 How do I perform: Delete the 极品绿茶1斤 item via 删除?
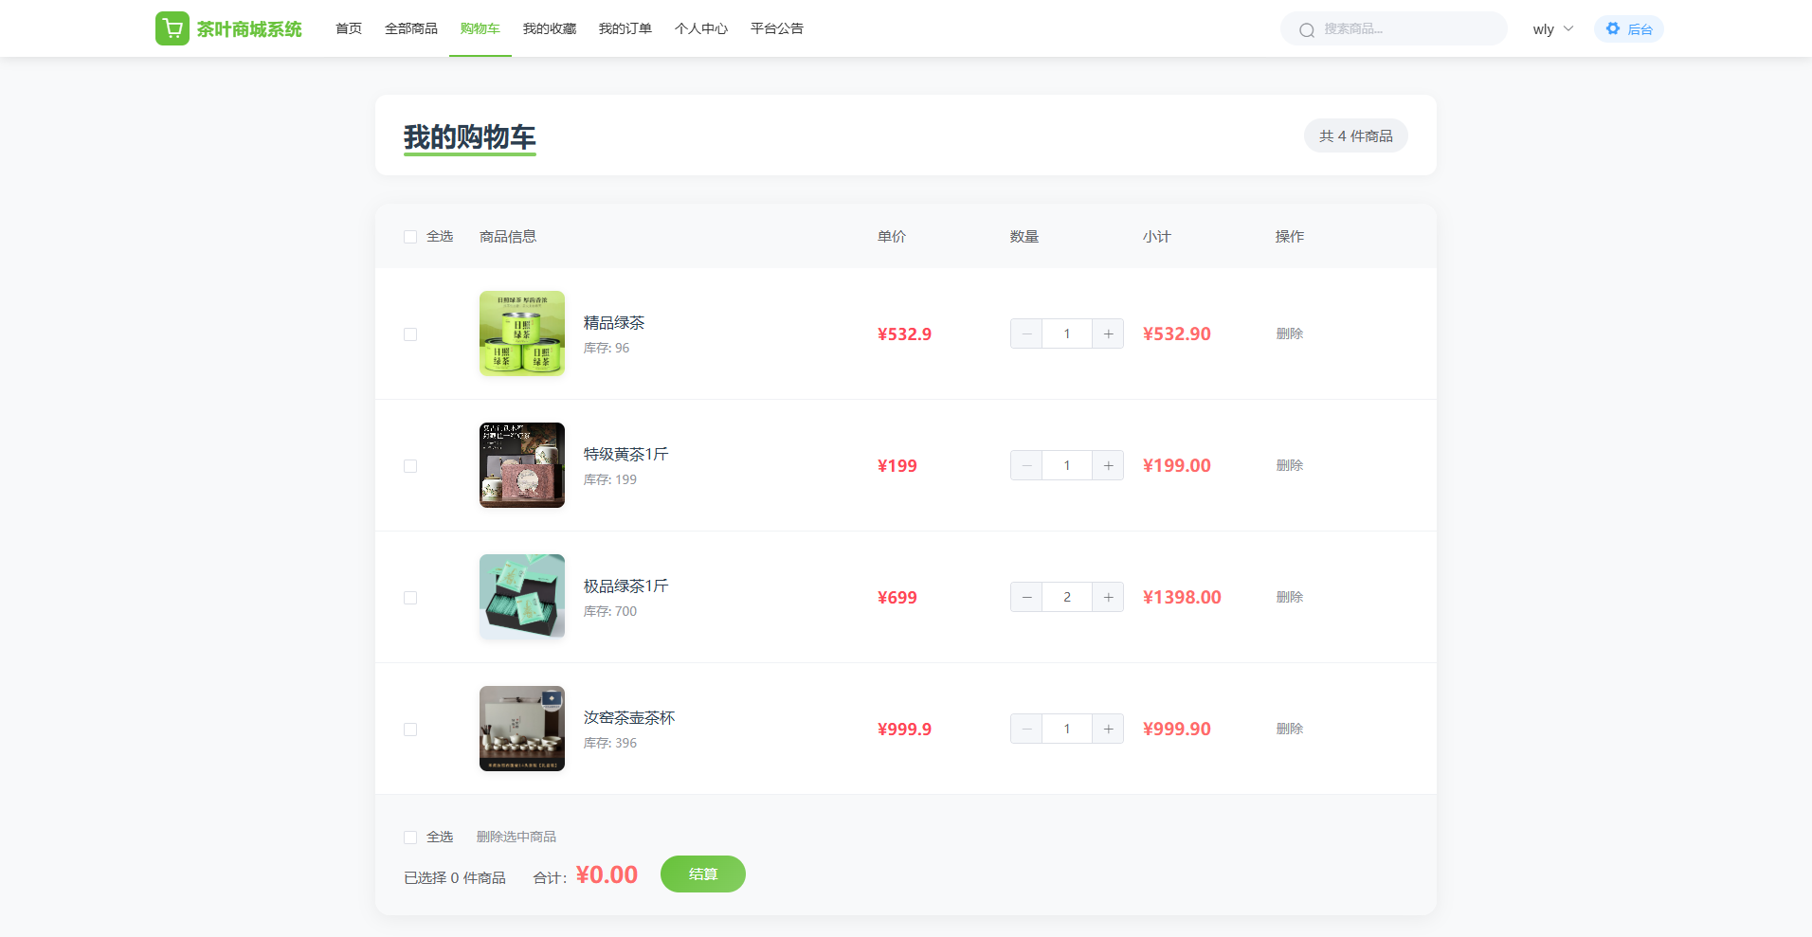(x=1289, y=597)
